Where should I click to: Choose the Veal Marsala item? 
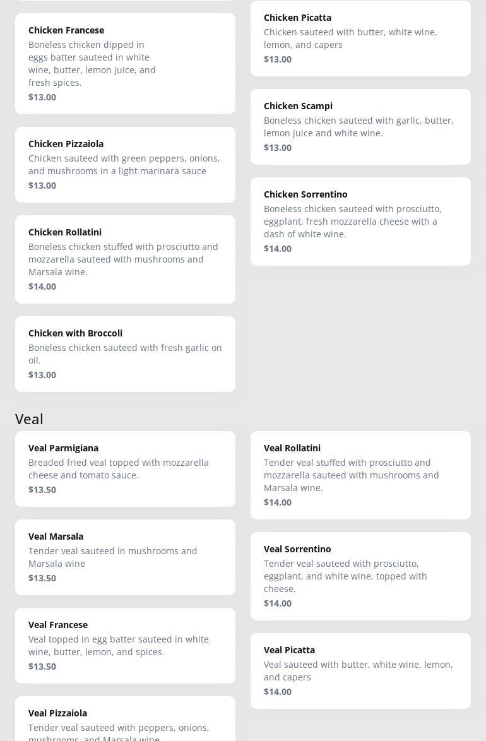tap(125, 557)
